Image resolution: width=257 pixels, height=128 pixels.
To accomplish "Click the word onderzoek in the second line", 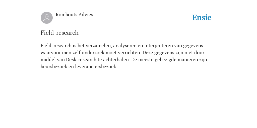I will [93, 52].
